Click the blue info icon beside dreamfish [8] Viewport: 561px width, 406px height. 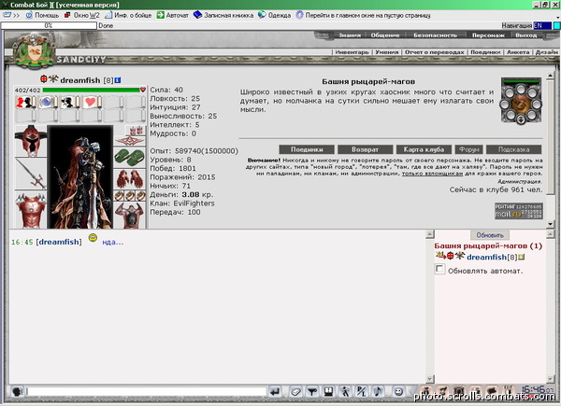pyautogui.click(x=118, y=80)
